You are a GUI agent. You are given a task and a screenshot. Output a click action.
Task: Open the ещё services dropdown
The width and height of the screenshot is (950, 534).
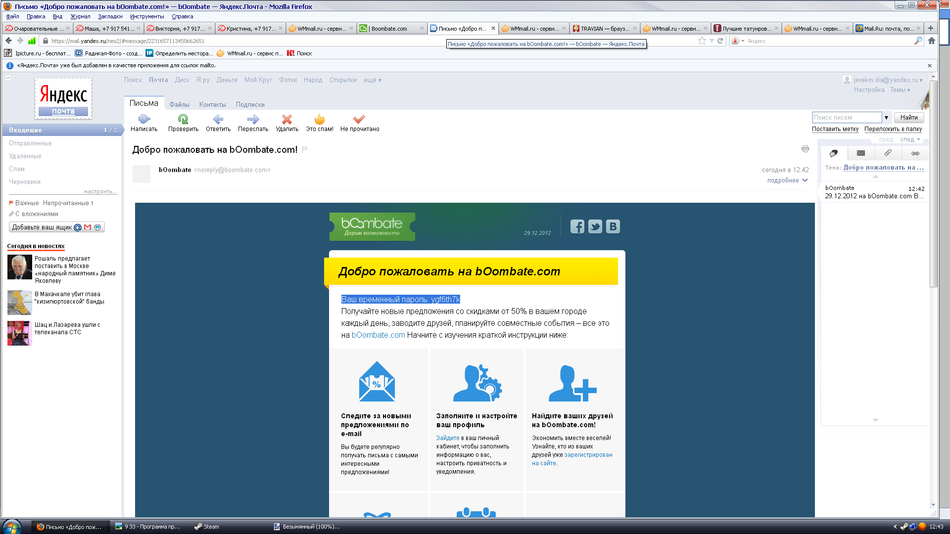tap(372, 80)
